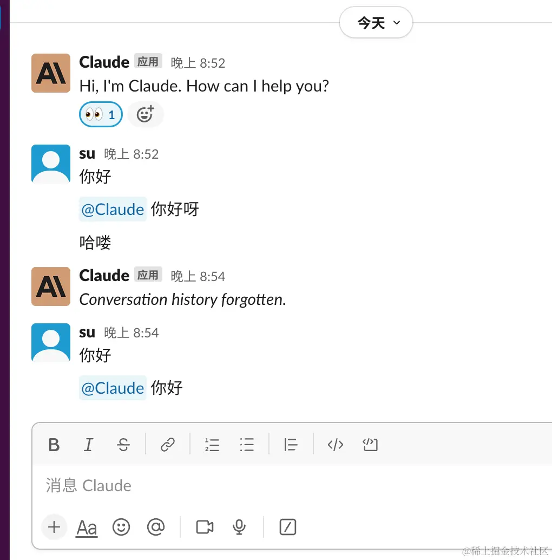552x560 pixels.
Task: Start a bulleted list
Action: pos(247,445)
